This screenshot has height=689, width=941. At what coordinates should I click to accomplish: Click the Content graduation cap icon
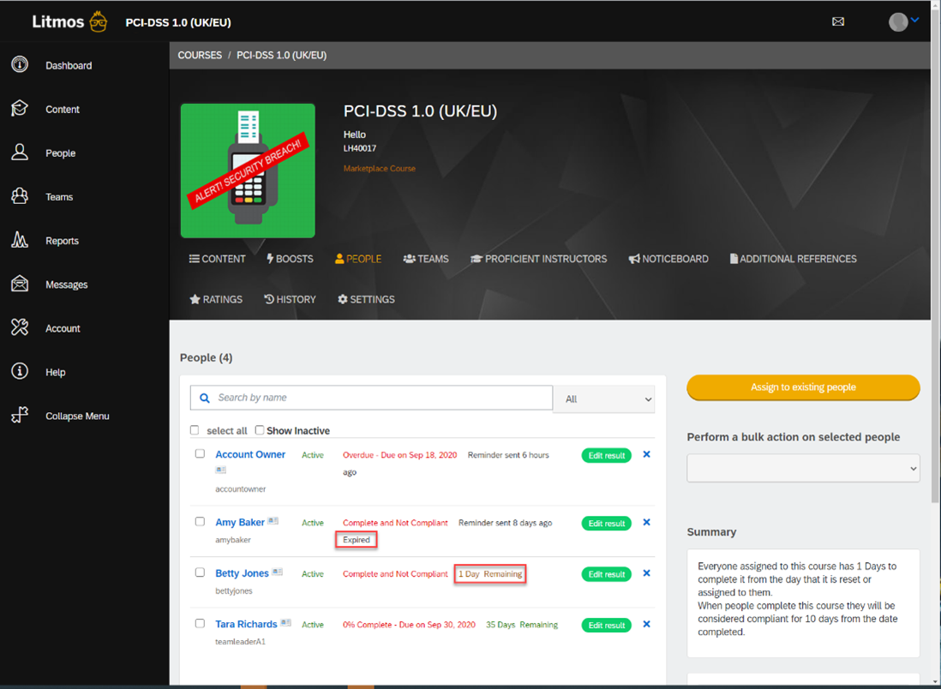(20, 109)
